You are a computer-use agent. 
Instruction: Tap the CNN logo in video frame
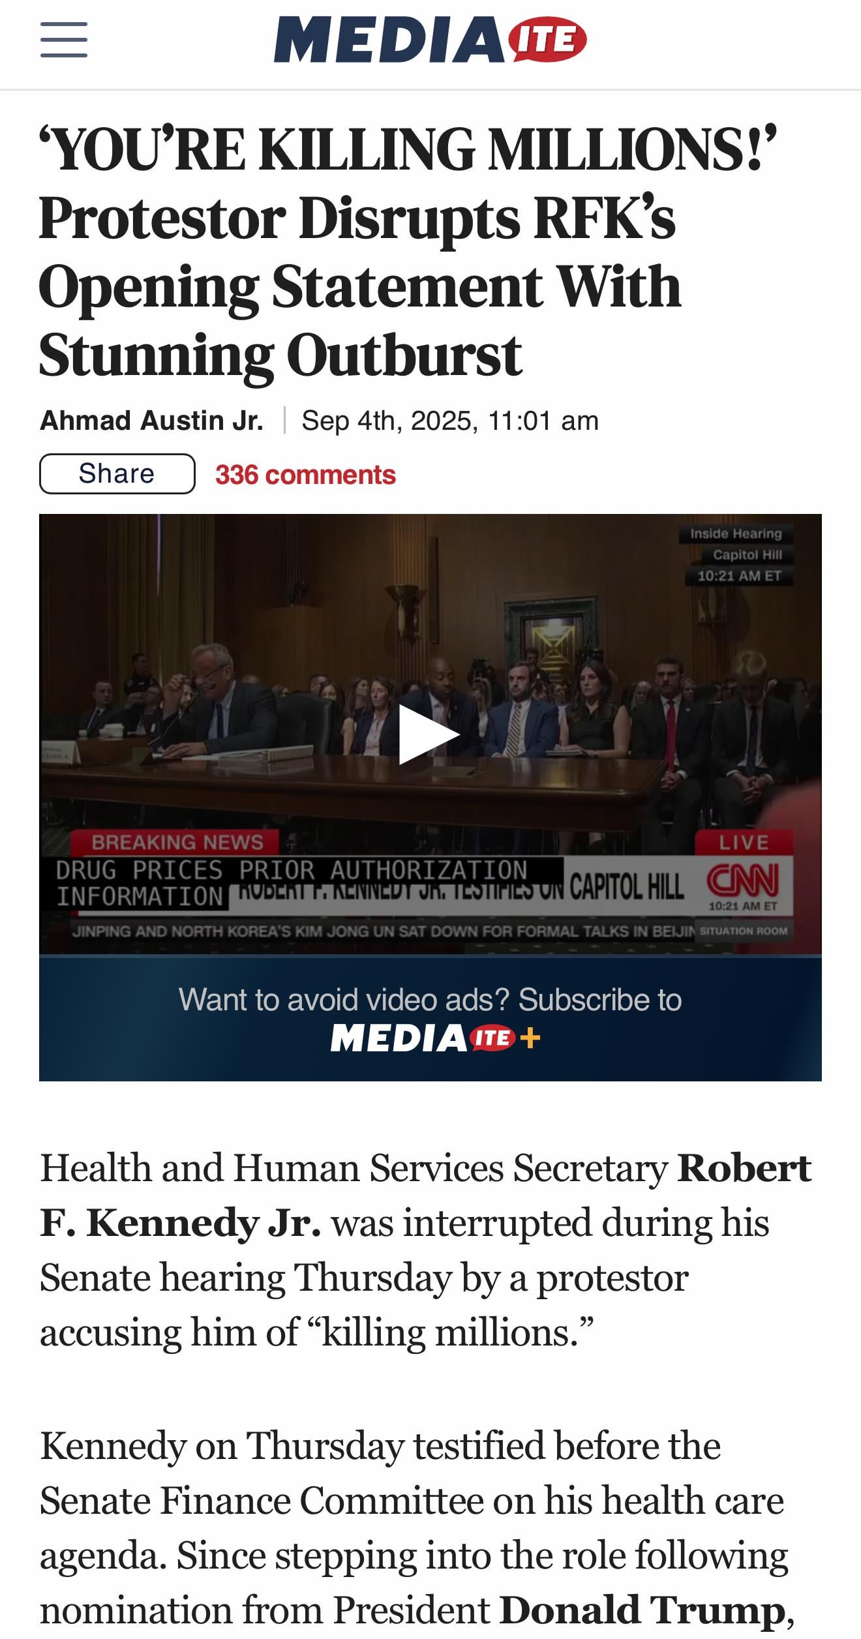pos(744,880)
